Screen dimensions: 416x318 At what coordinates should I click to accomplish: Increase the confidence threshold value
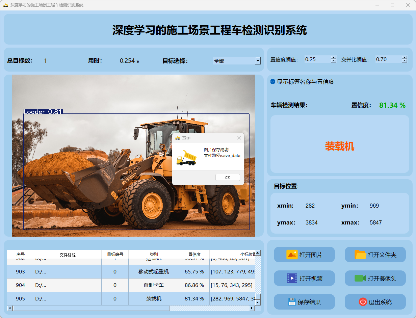click(x=334, y=57)
